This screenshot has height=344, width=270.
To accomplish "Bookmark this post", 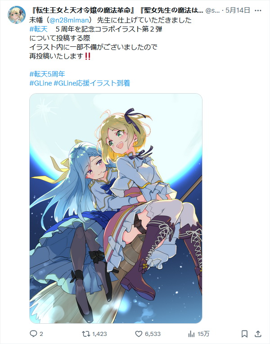I will 244,334.
